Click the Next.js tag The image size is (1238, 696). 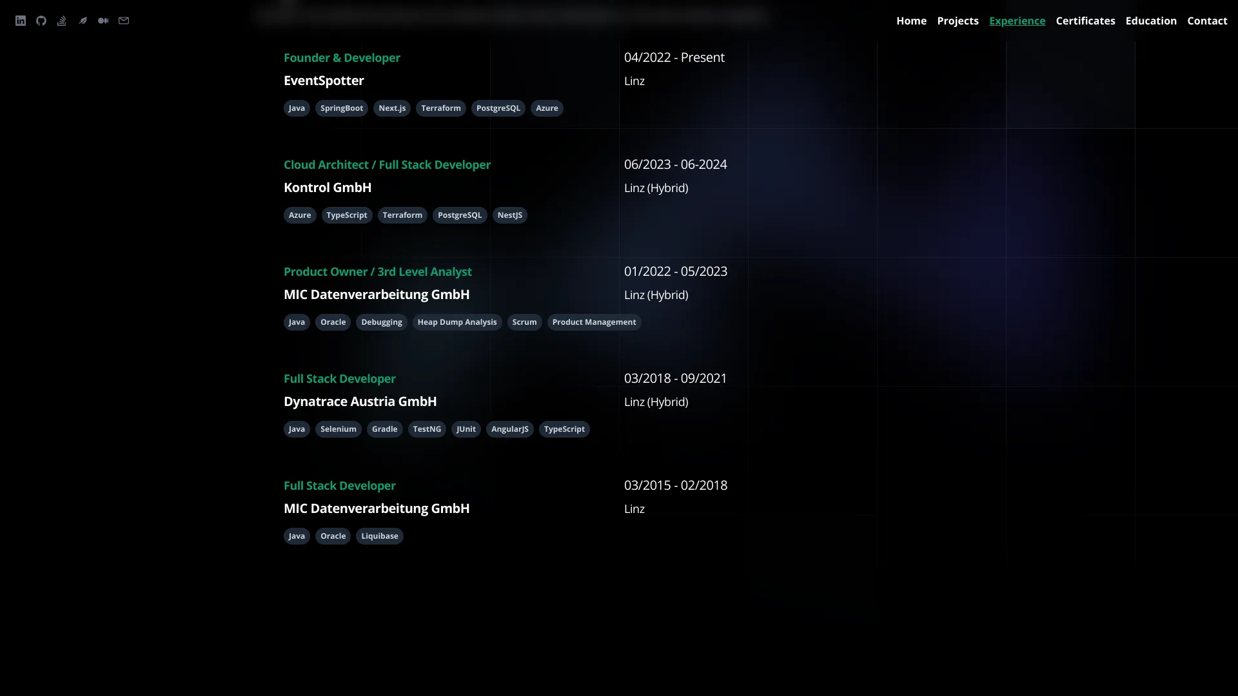point(392,108)
